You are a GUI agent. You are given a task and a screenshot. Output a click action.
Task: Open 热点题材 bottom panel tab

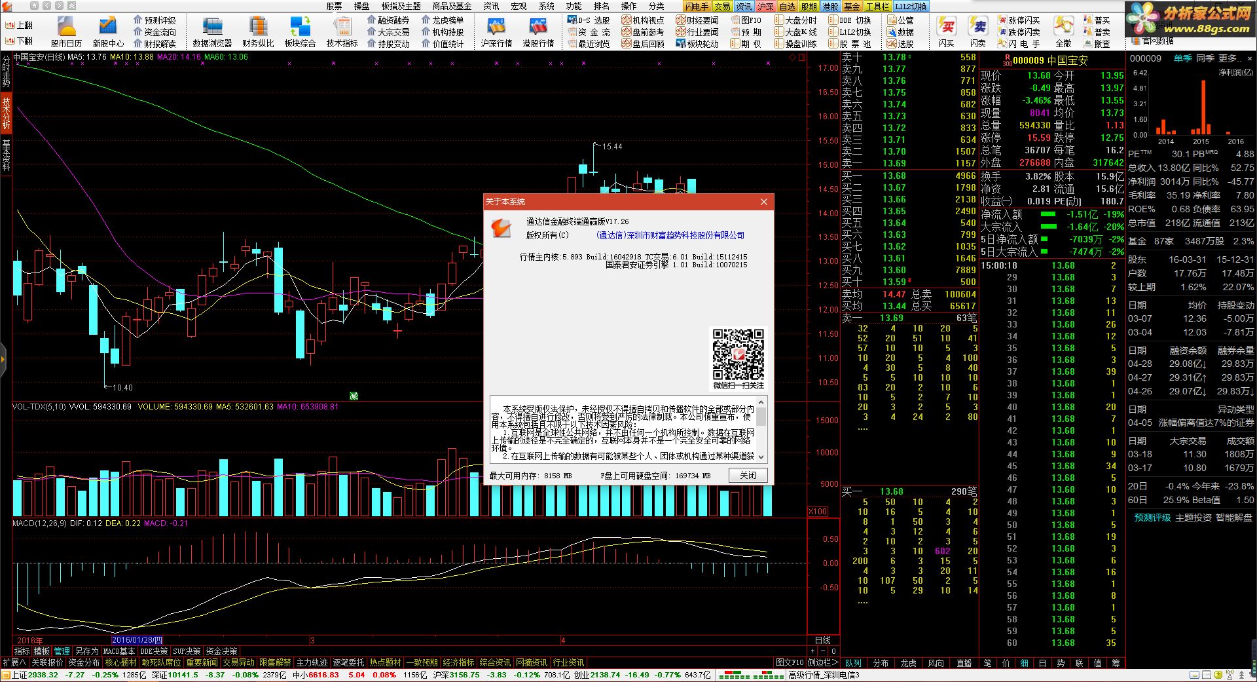[x=385, y=662]
